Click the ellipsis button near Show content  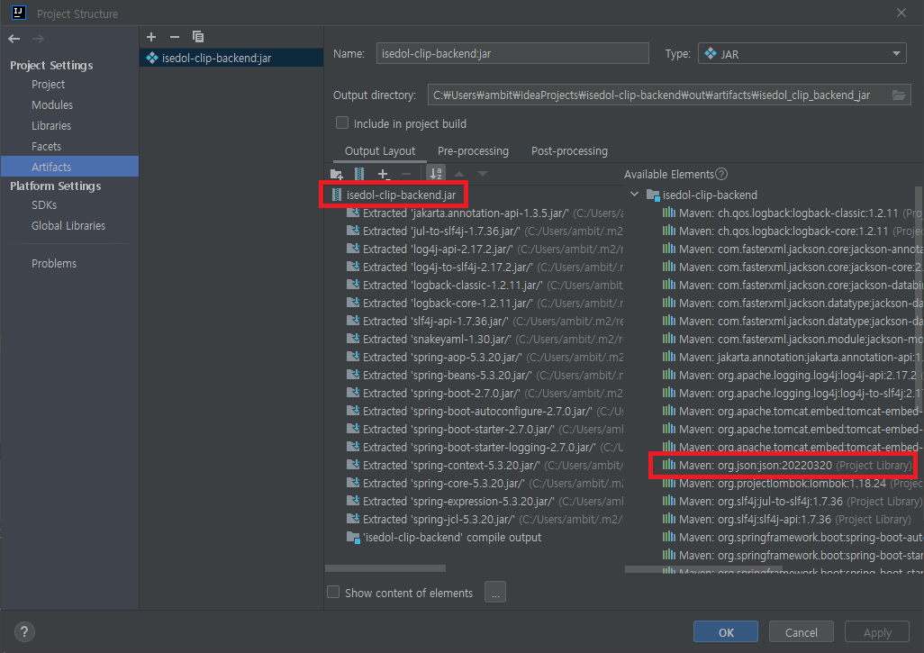(495, 593)
